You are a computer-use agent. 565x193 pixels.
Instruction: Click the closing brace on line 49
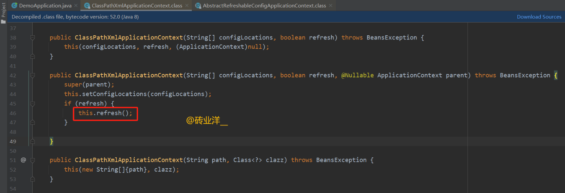[51, 141]
